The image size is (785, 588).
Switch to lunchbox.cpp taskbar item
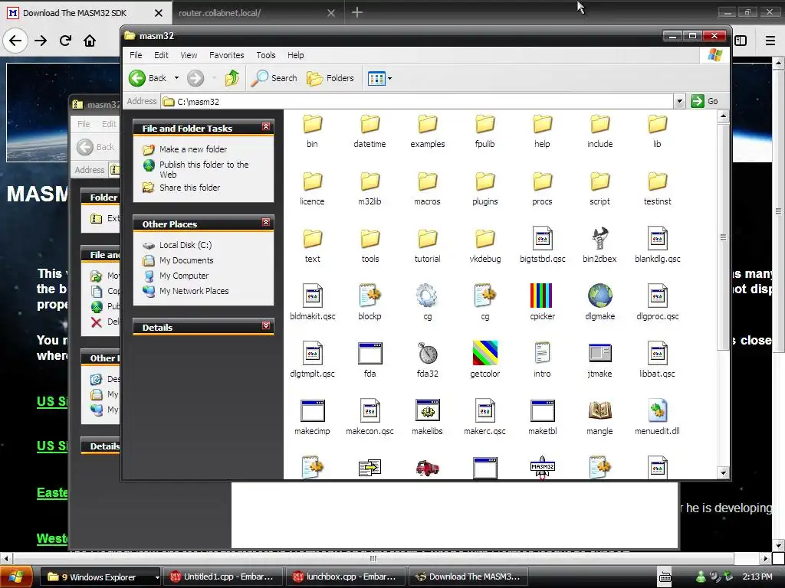(346, 577)
